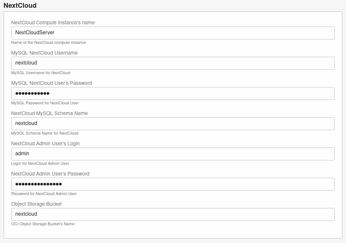Click the 'OCI Object Storage Bucket's Name' hint
Image resolution: width=346 pixels, height=243 pixels.
coord(43,224)
